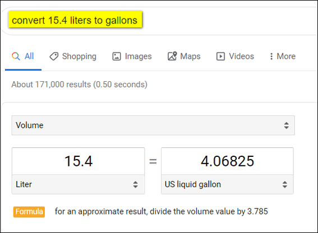Click the 4.06825 gallon result field
318x233 pixels.
227,161
